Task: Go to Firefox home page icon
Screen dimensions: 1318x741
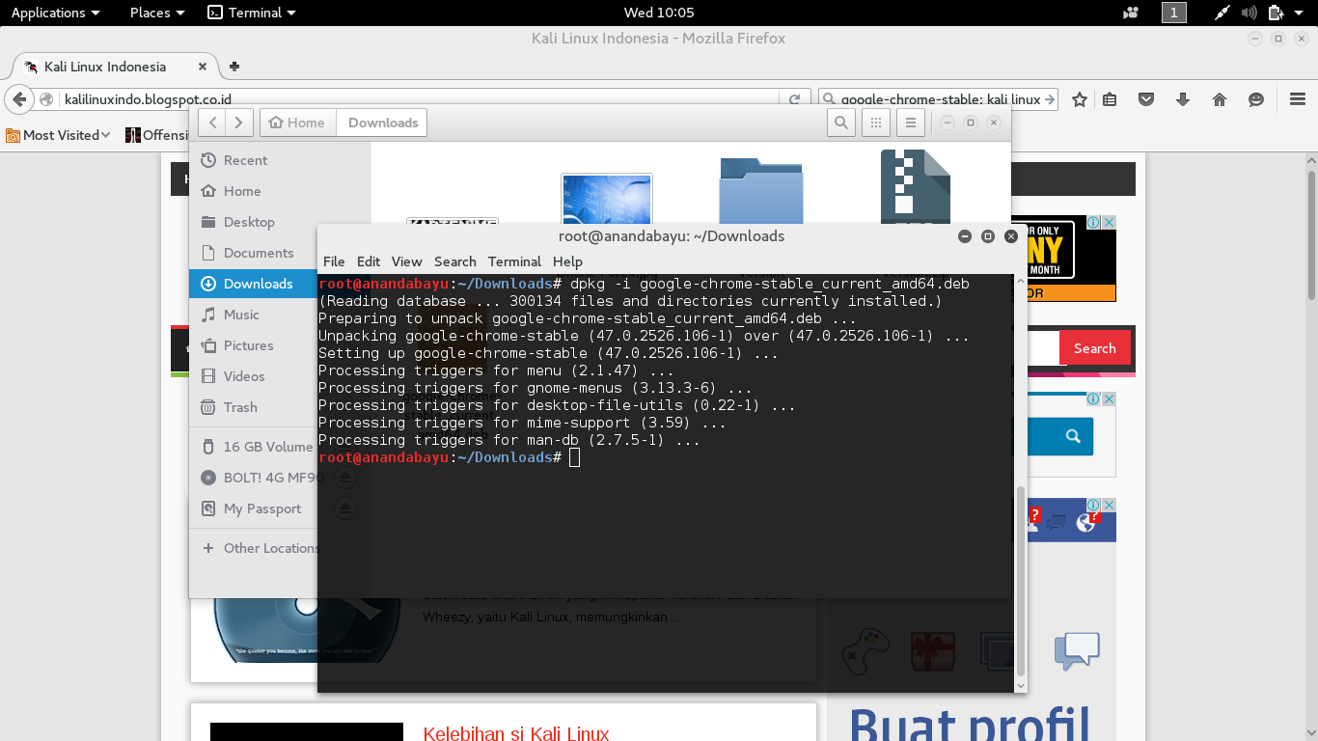Action: 1220,99
